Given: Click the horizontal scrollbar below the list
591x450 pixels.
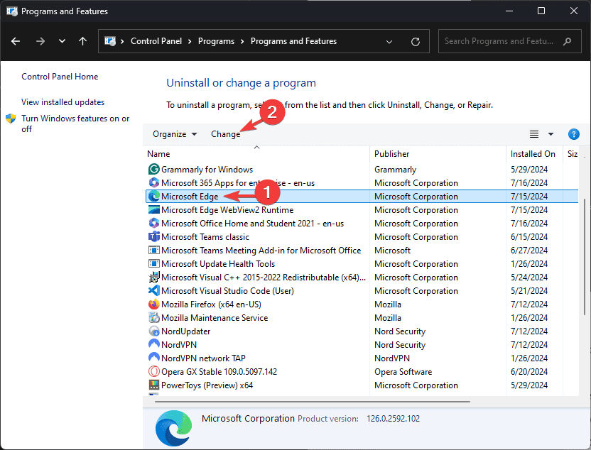Looking at the screenshot, I should point(312,402).
